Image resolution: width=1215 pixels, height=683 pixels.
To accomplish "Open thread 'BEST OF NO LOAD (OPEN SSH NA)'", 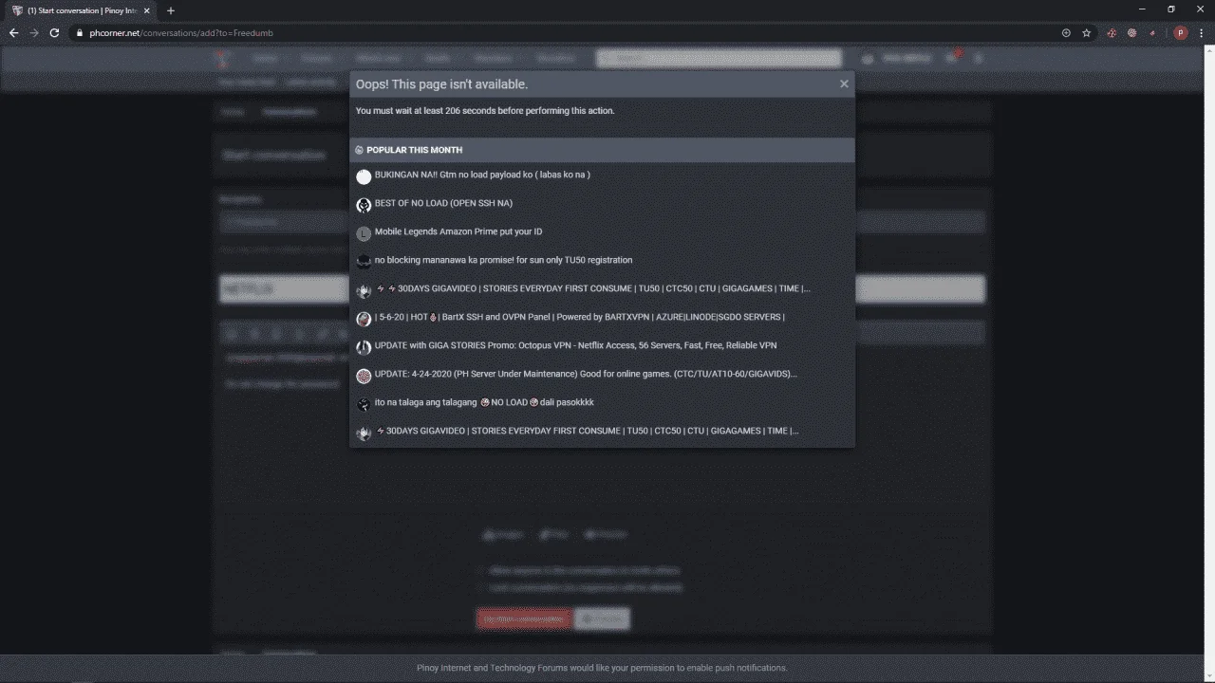I will [x=443, y=203].
